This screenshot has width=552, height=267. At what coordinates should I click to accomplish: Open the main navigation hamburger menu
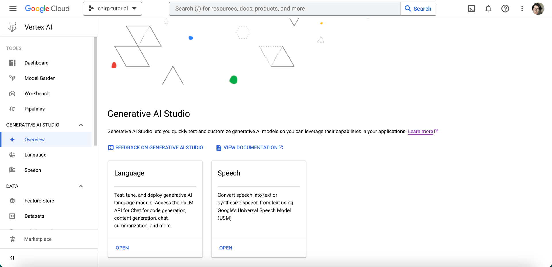13,9
